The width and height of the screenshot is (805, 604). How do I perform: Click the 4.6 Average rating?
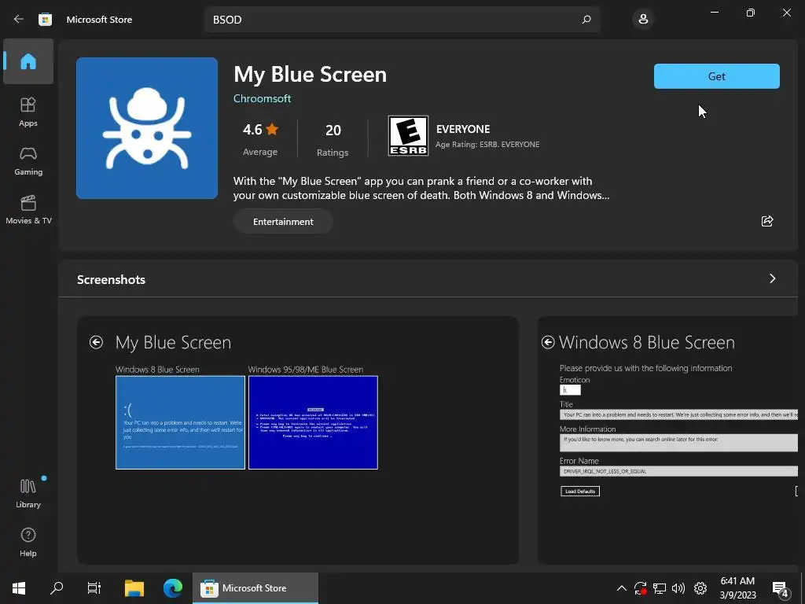(x=260, y=138)
